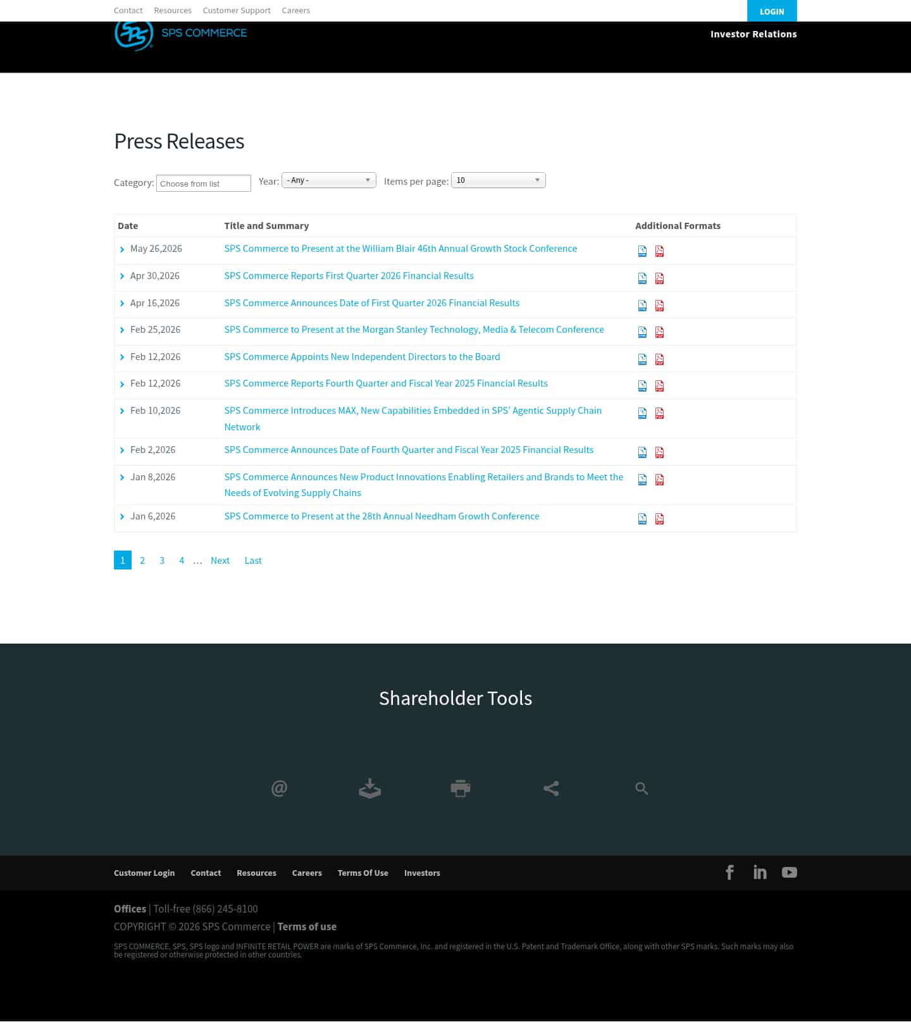Expand the Apr 30,2026 row chevron
Image resolution: width=911 pixels, height=1022 pixels.
click(122, 277)
